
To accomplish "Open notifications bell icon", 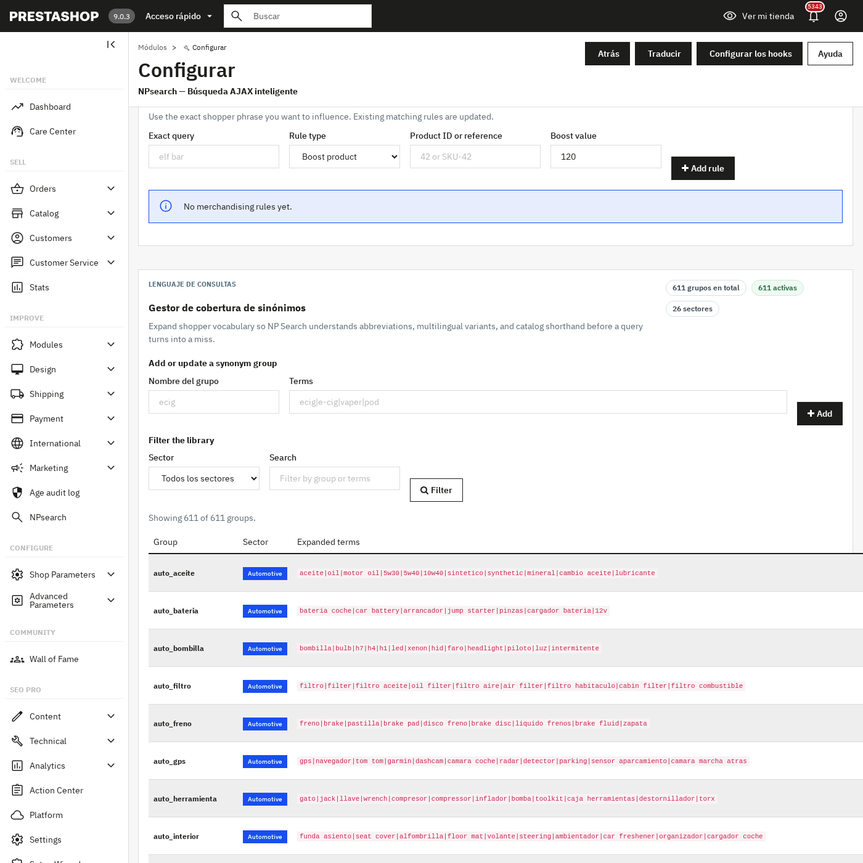I will click(x=814, y=16).
